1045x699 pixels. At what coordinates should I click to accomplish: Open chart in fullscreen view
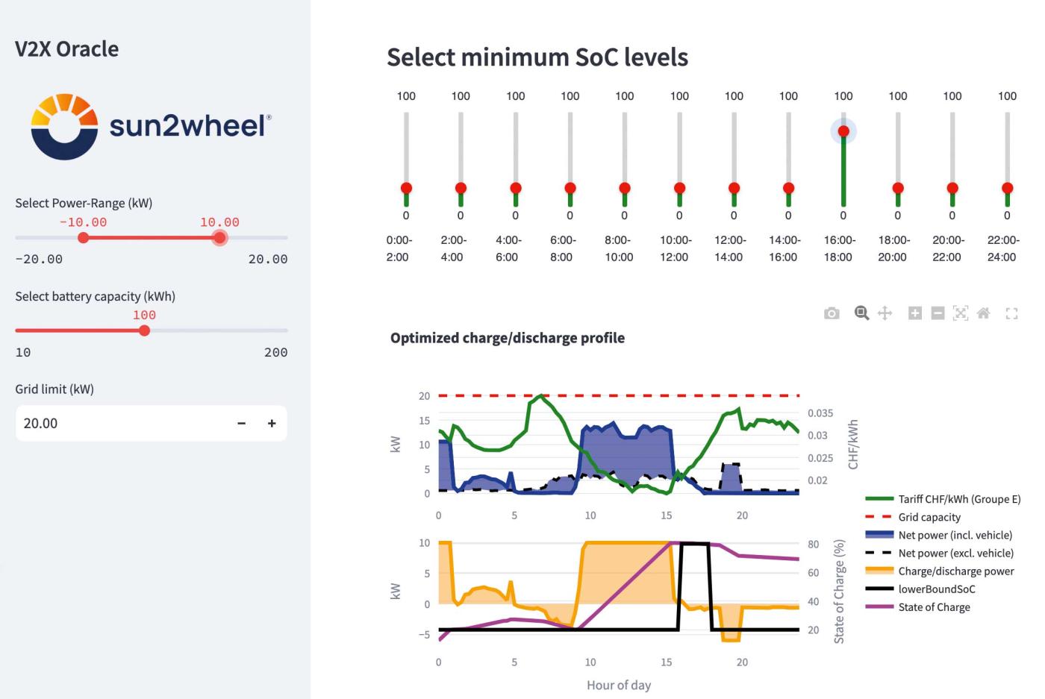pos(1011,314)
